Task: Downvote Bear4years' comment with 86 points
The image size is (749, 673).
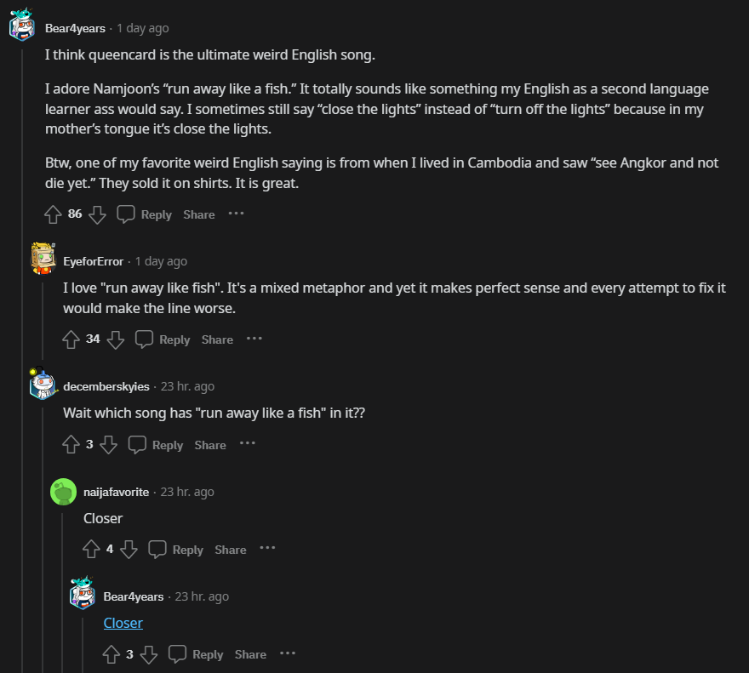Action: point(97,214)
